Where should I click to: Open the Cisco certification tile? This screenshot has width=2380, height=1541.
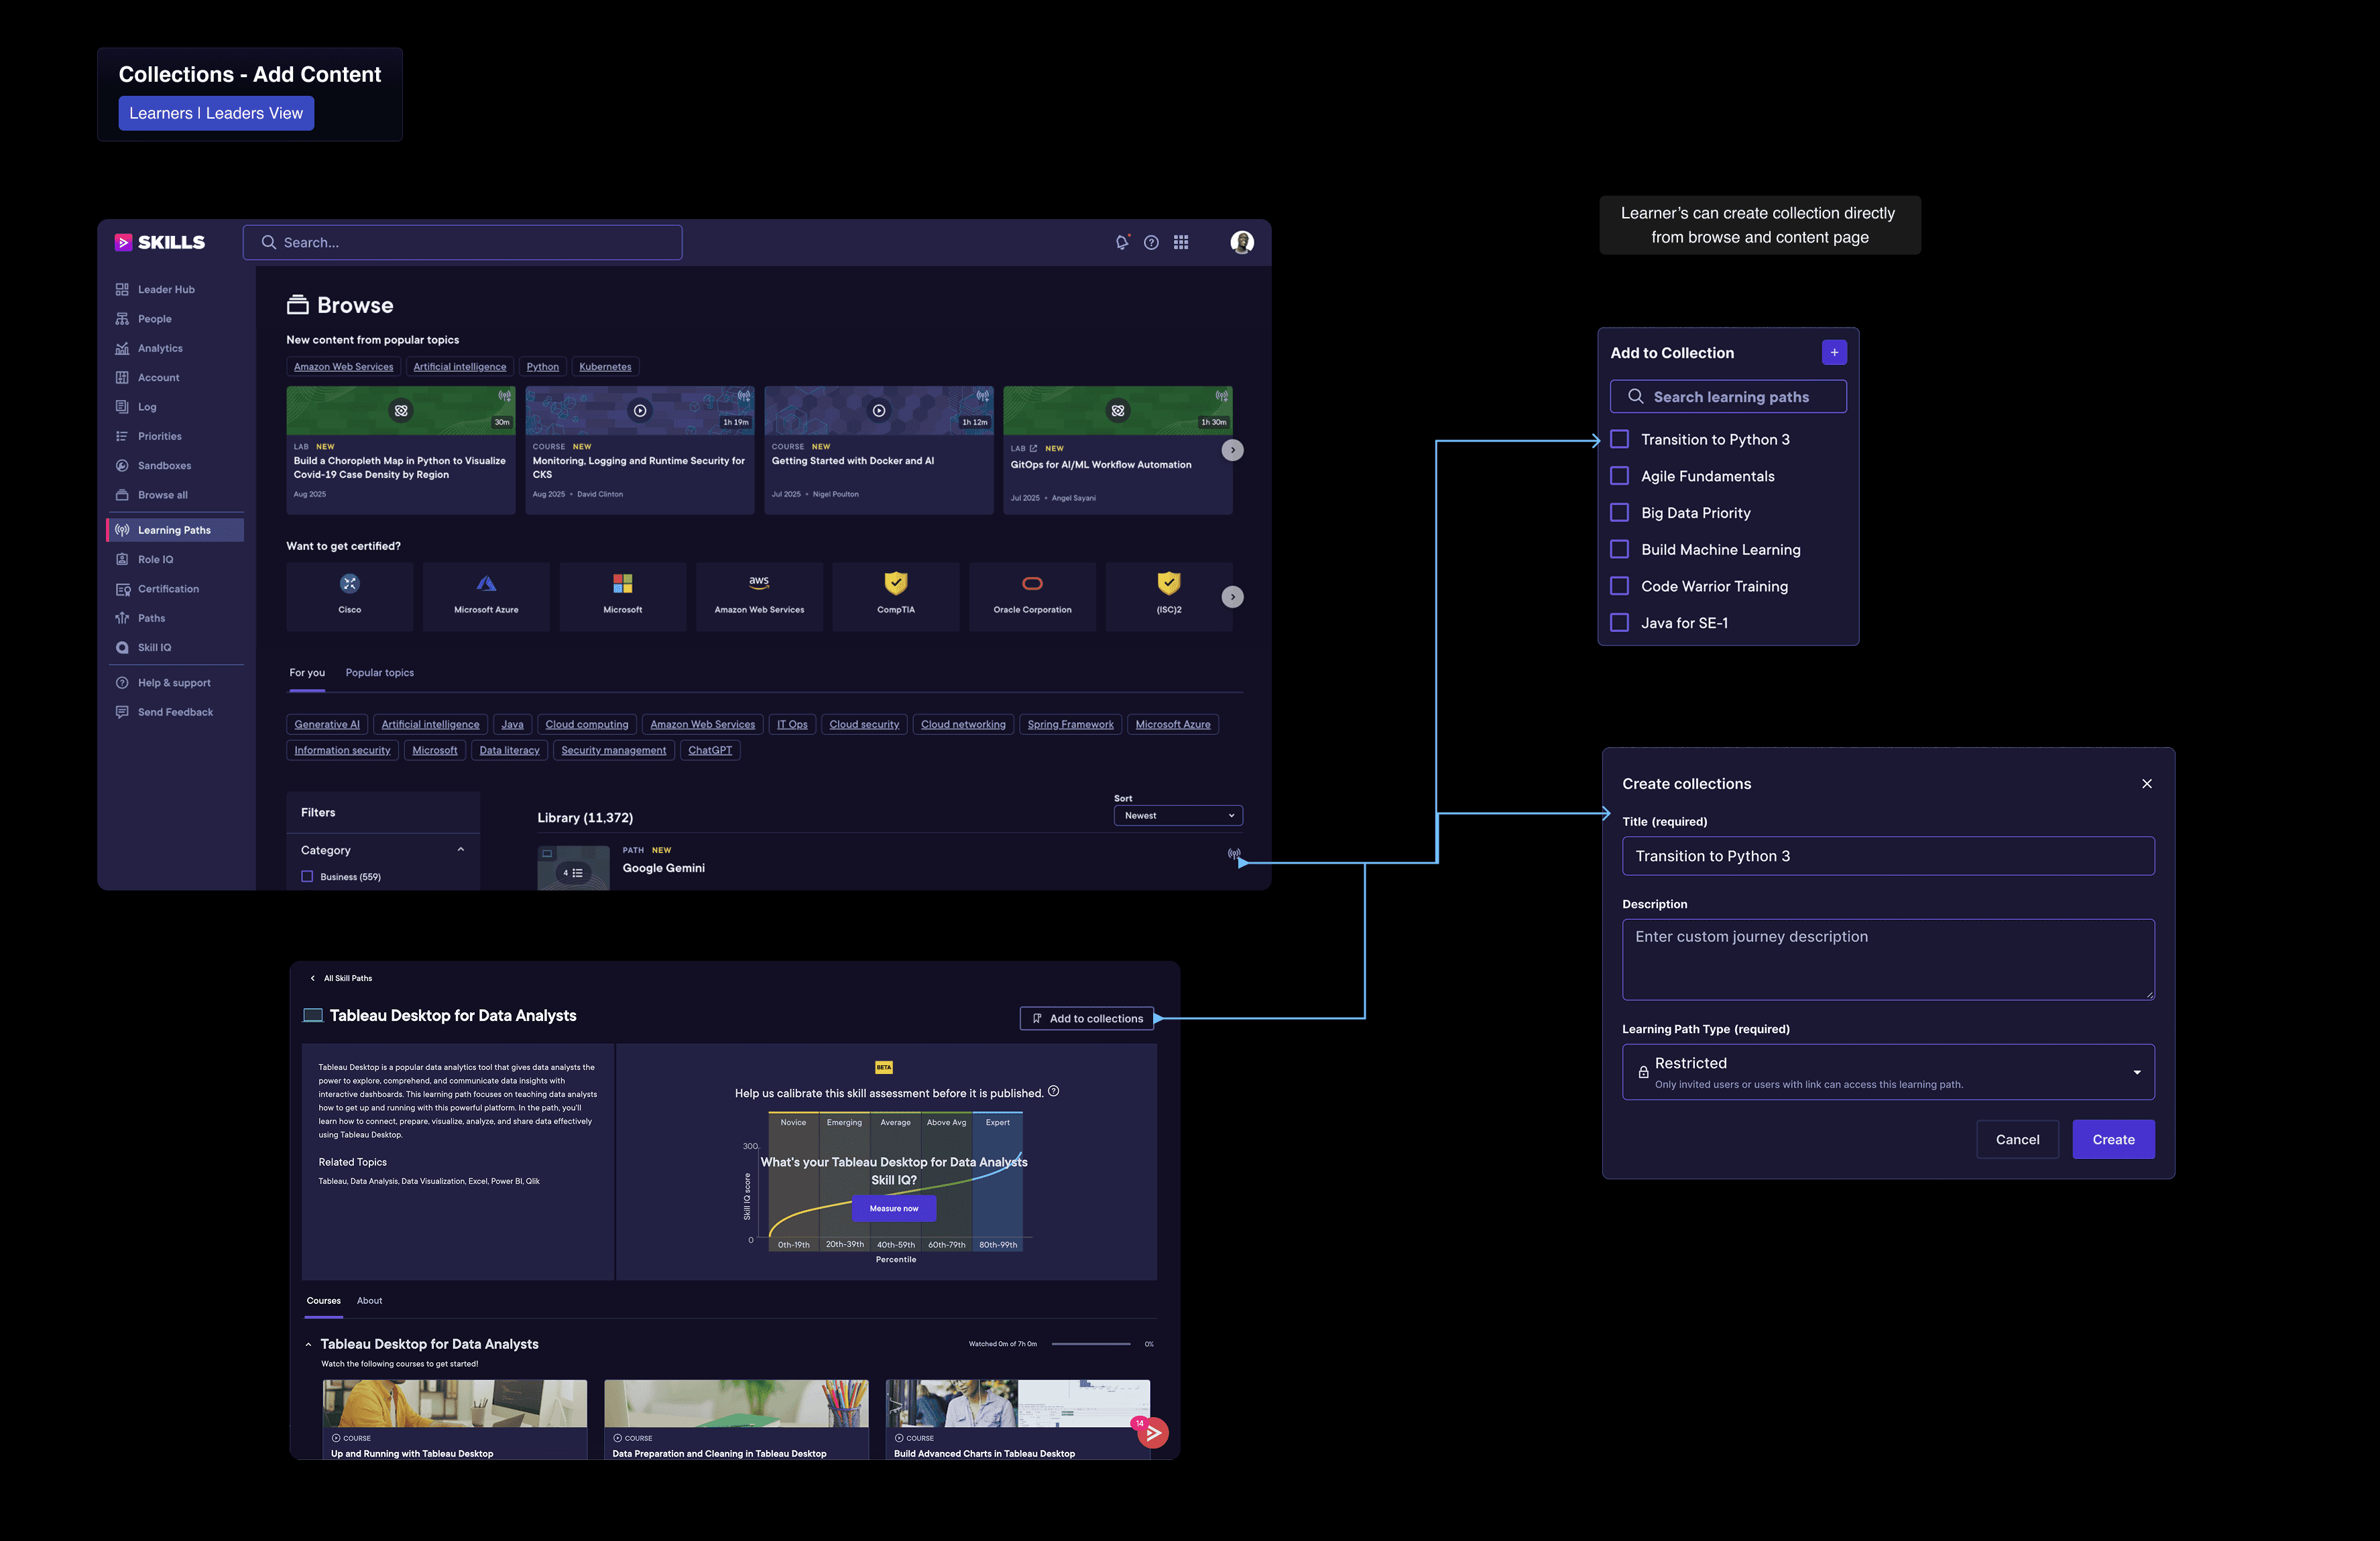coord(350,596)
